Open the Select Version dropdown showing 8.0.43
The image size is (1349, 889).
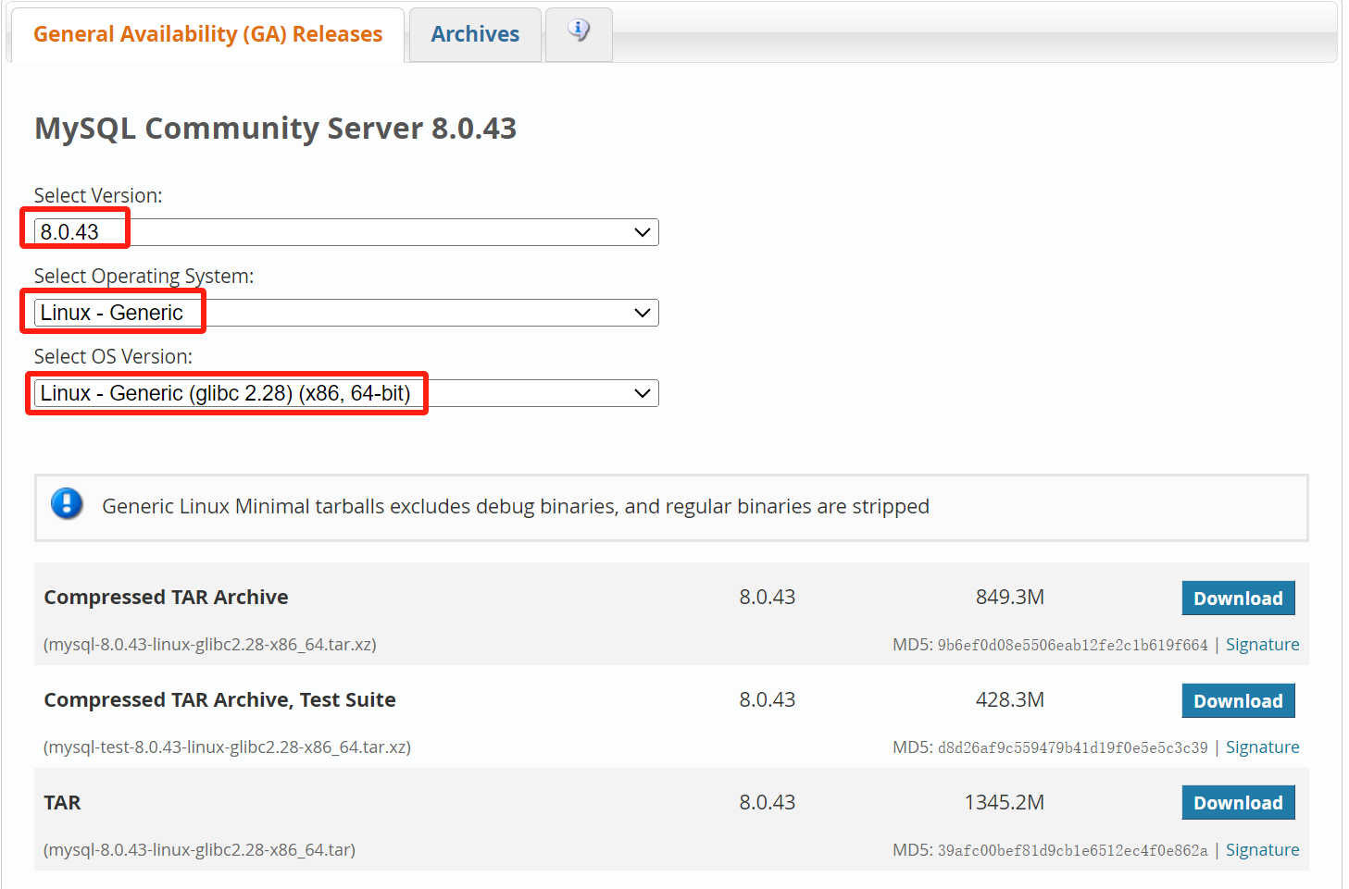[x=346, y=232]
